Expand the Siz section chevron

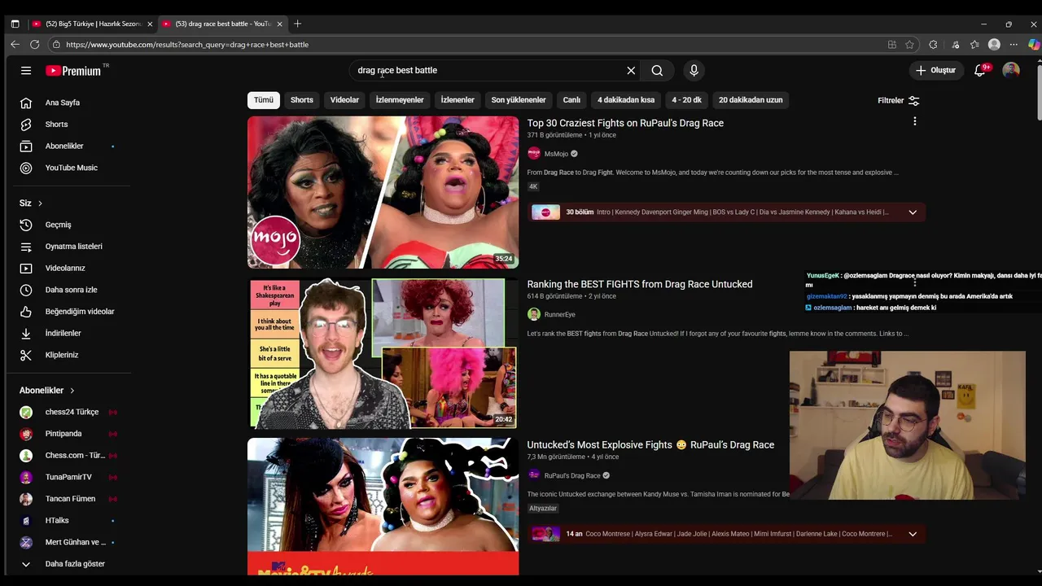[40, 203]
